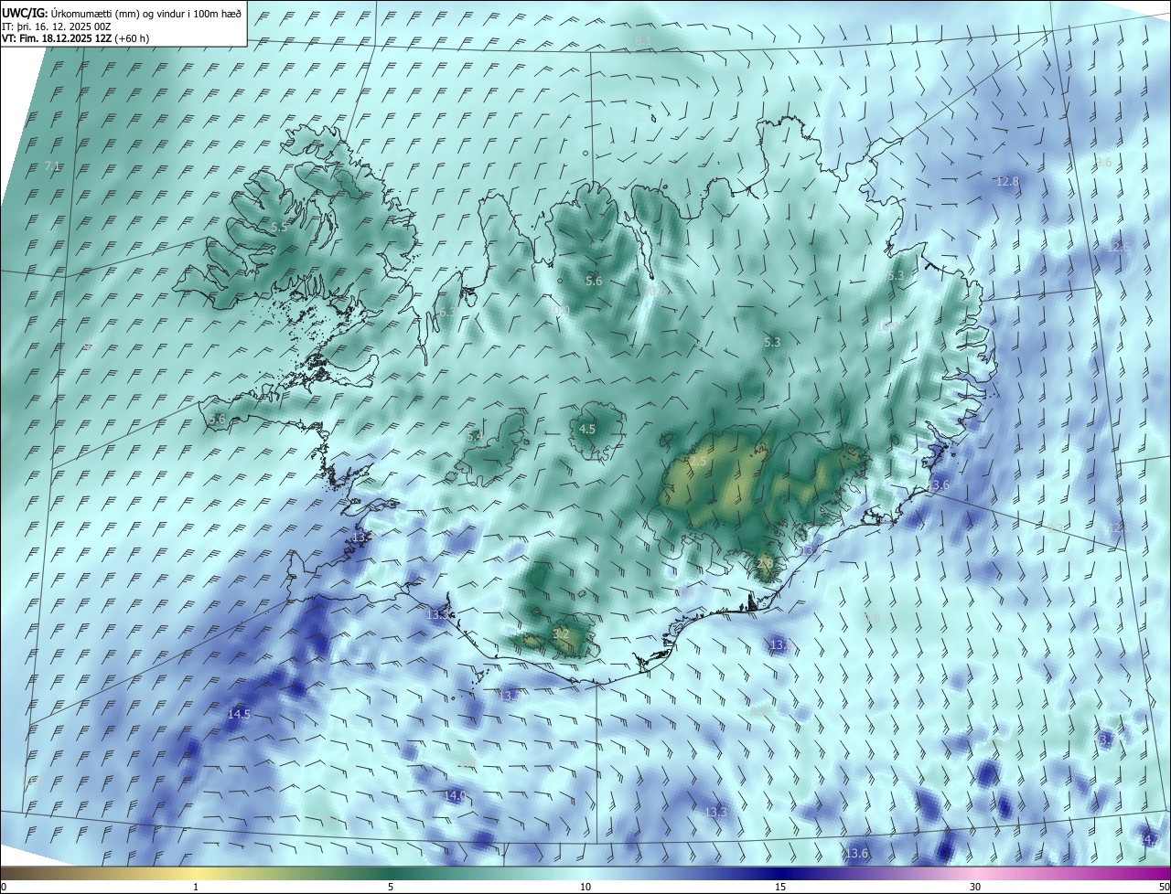Screen dimensions: 1171x894
Task: Select the 5.5 value over the Westfjords
Action: [x=278, y=227]
